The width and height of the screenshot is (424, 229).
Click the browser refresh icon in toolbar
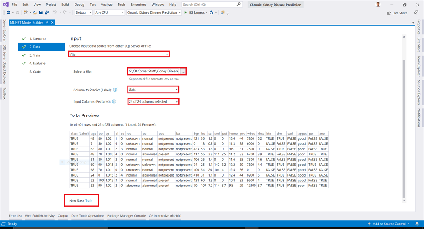tap(212, 12)
